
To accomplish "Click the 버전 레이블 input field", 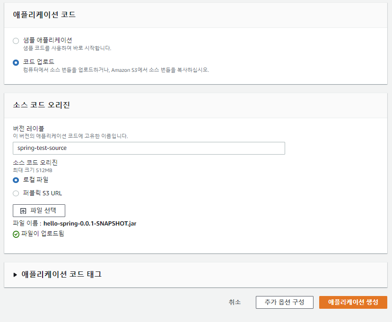I will tap(149, 148).
